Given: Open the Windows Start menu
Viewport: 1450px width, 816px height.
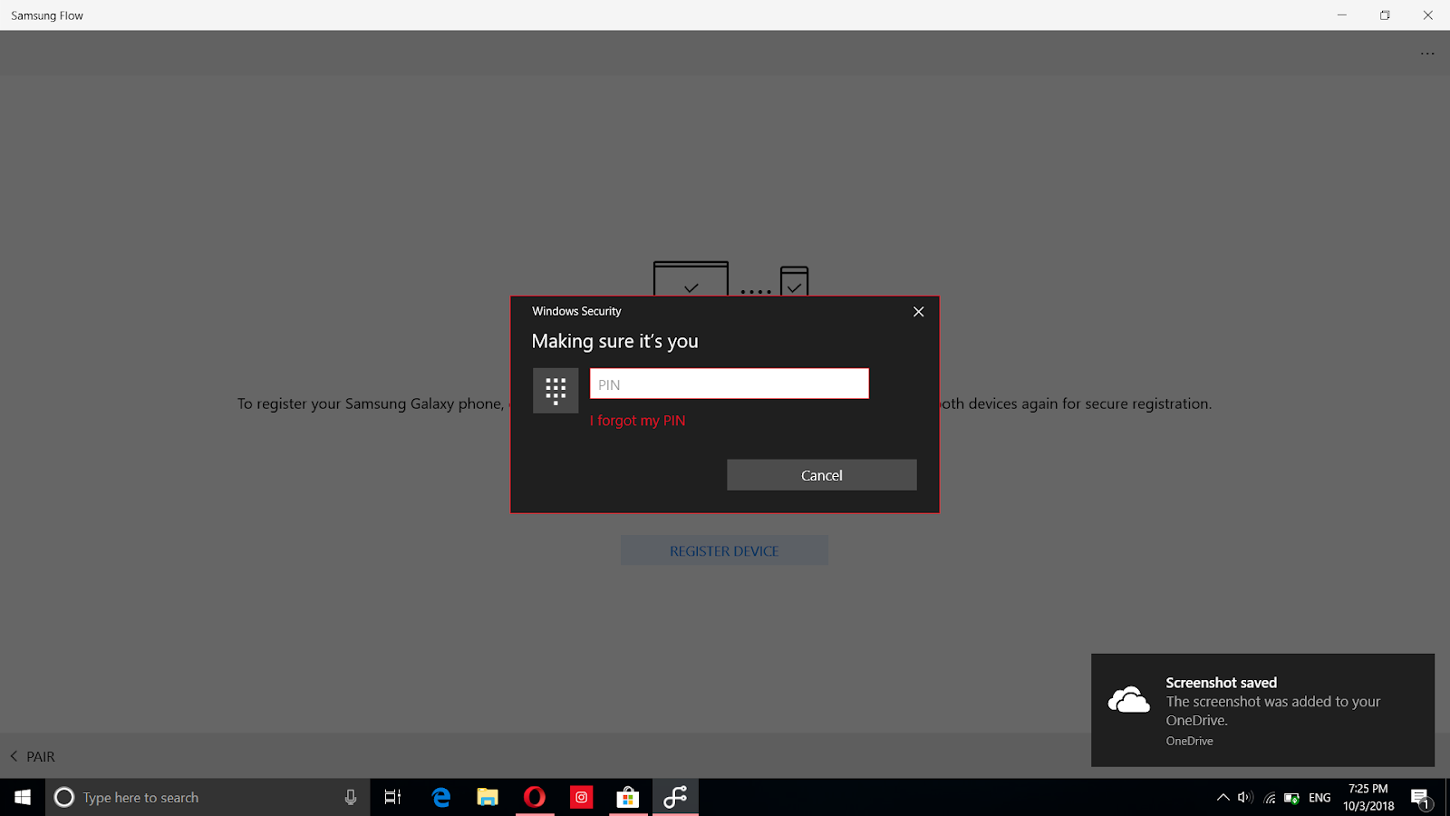Looking at the screenshot, I should point(23,797).
